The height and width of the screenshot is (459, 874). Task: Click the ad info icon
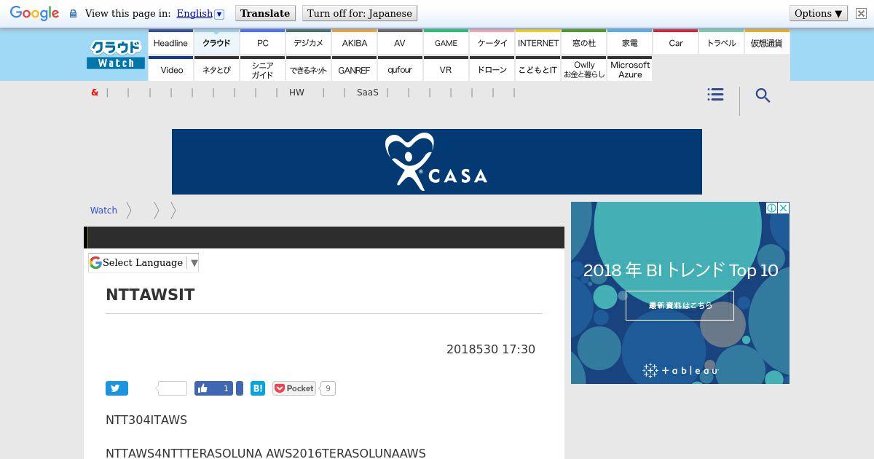pyautogui.click(x=771, y=208)
